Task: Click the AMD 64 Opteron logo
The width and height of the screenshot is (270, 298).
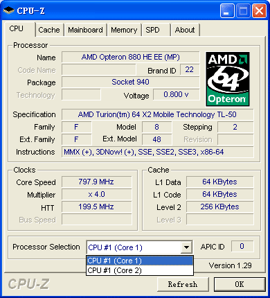Action: (228, 79)
